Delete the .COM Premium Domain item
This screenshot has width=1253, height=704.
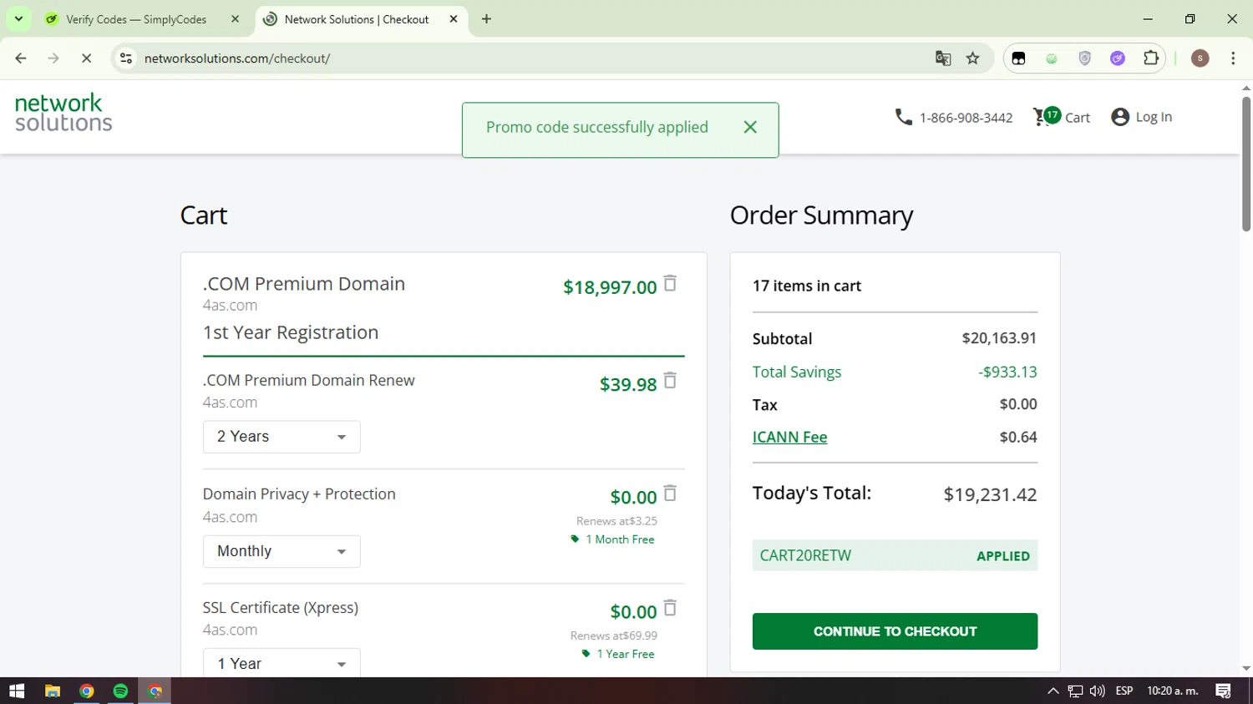pyautogui.click(x=670, y=284)
